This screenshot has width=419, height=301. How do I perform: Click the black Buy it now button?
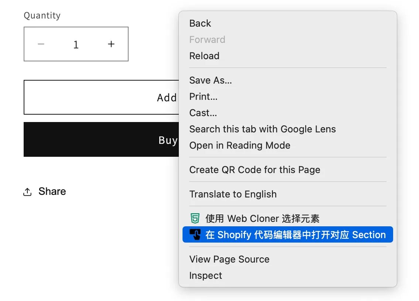click(101, 139)
